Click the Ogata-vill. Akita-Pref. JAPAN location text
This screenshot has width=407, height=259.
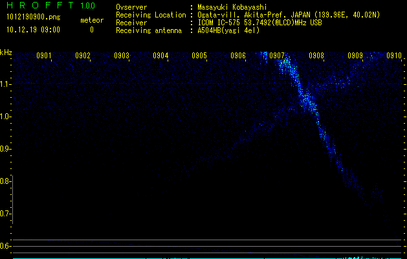coord(255,15)
